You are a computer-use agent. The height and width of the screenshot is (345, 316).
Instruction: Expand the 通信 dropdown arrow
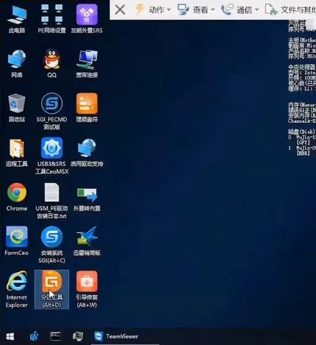pos(257,10)
